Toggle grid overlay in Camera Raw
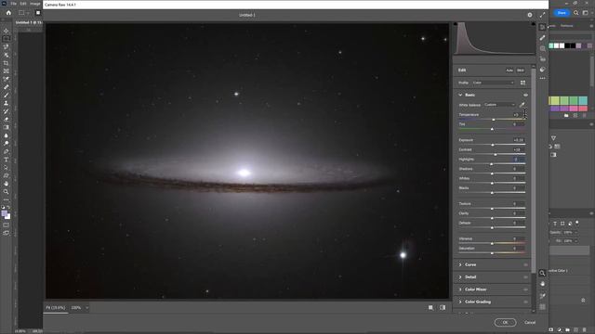 pos(542,307)
